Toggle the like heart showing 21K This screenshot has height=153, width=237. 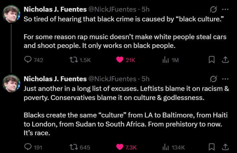click(120, 60)
